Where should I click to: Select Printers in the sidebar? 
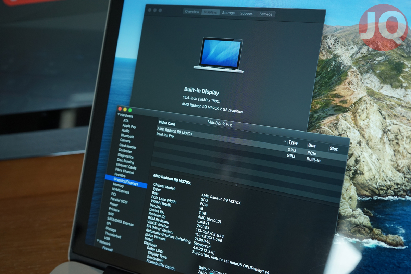114,210
